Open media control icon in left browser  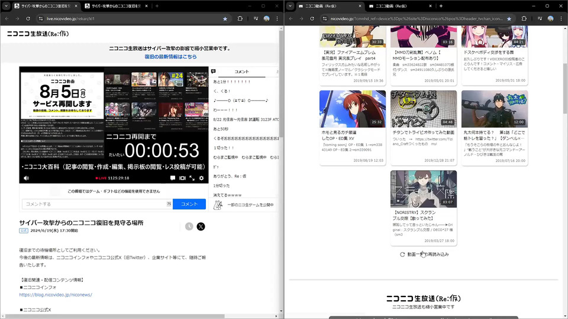click(256, 18)
